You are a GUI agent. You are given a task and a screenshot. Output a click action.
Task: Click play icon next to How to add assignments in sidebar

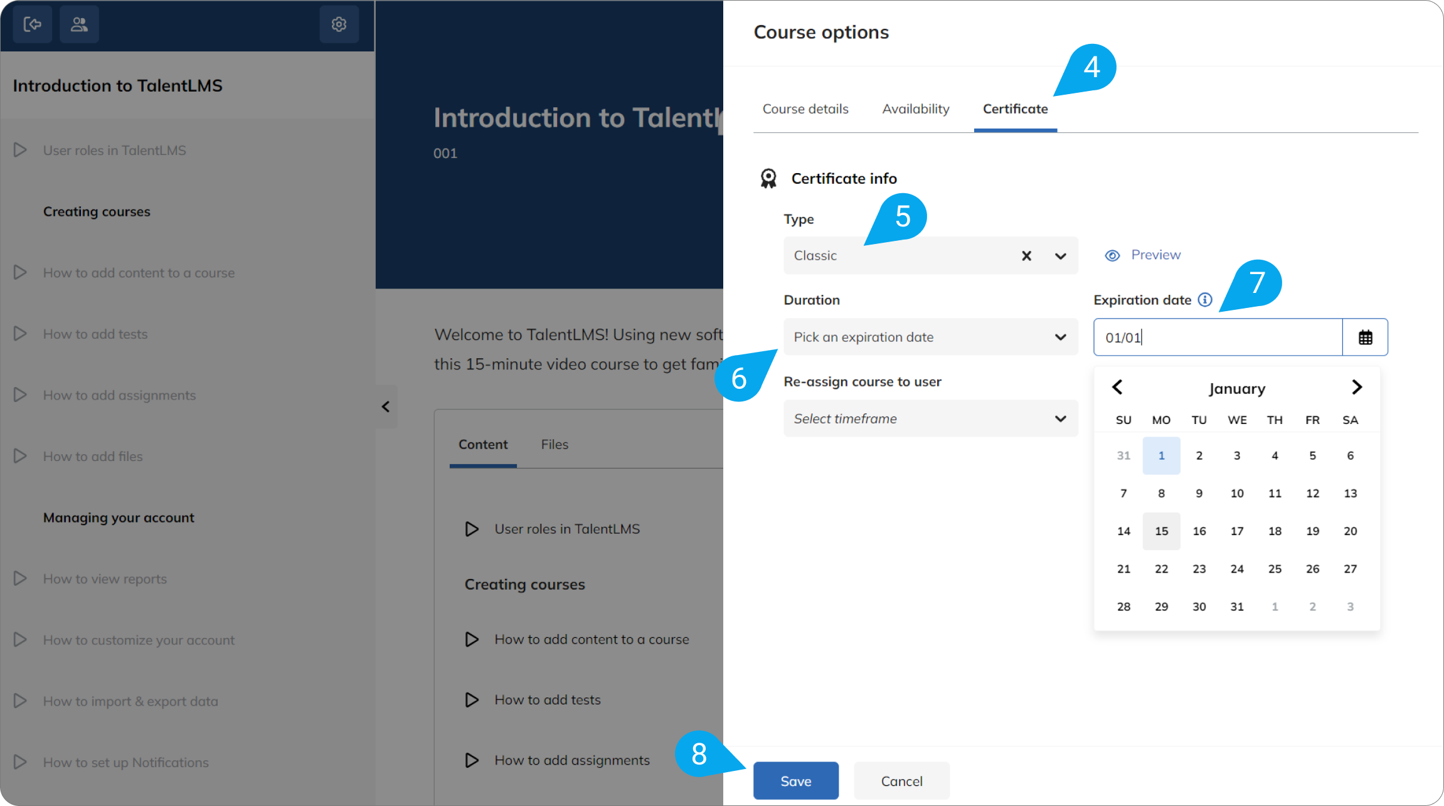tap(20, 395)
